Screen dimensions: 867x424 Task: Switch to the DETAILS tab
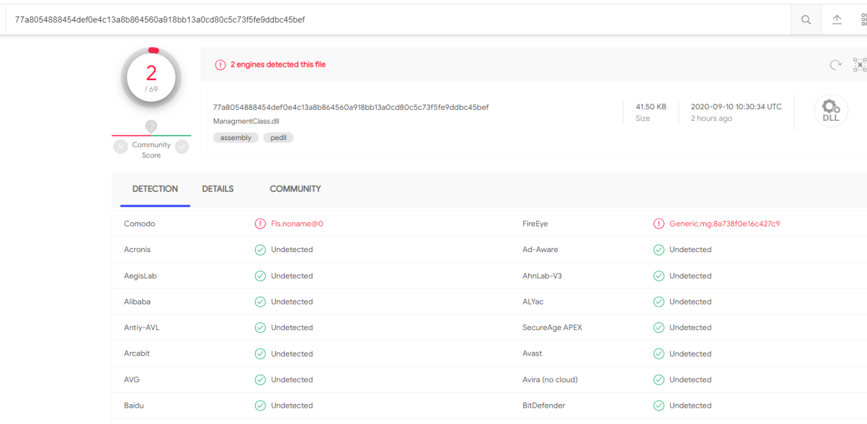coord(218,189)
